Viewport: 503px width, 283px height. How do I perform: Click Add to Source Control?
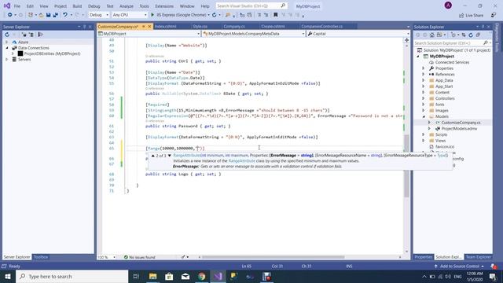tap(459, 266)
